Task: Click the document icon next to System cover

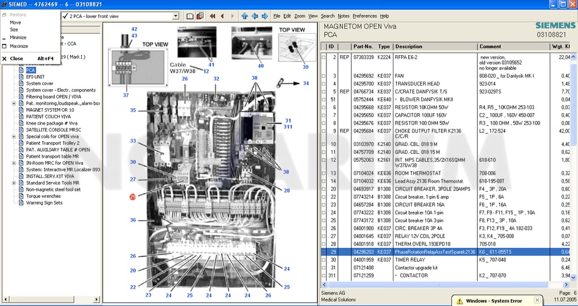Action: pos(21,83)
